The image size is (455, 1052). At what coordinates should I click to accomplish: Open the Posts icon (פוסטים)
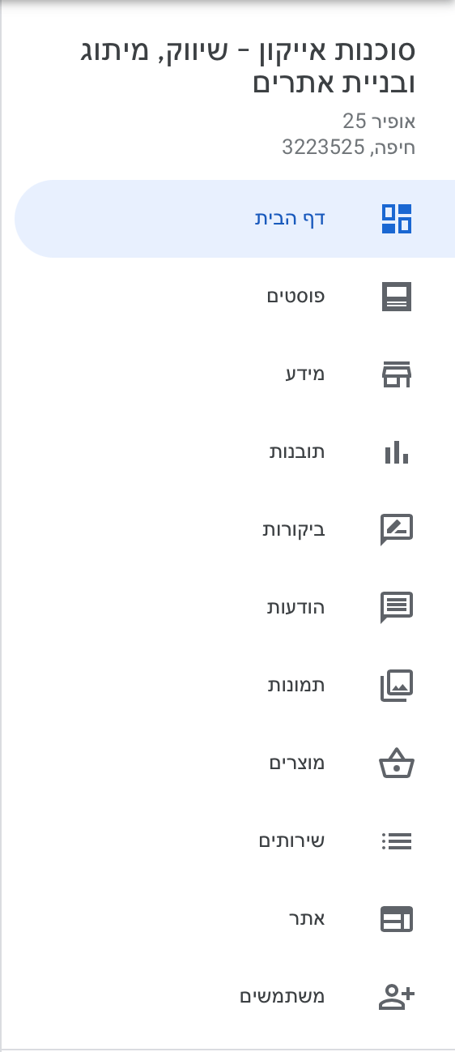[x=397, y=297]
